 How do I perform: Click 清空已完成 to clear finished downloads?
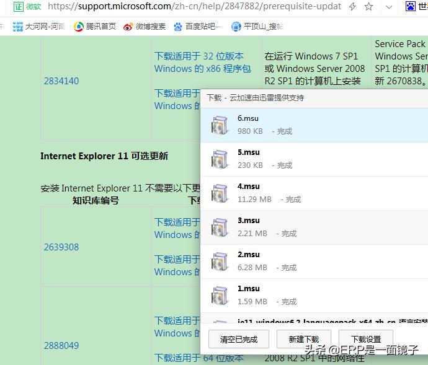(239, 339)
